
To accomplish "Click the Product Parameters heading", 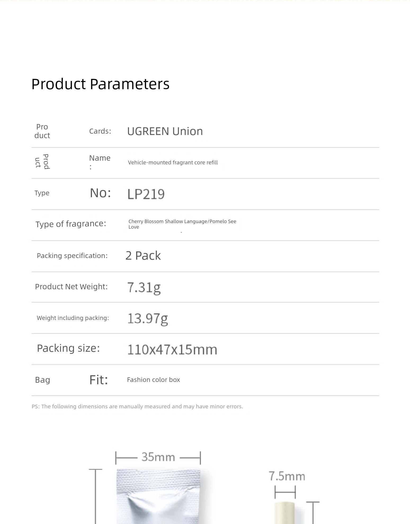I will tap(100, 84).
